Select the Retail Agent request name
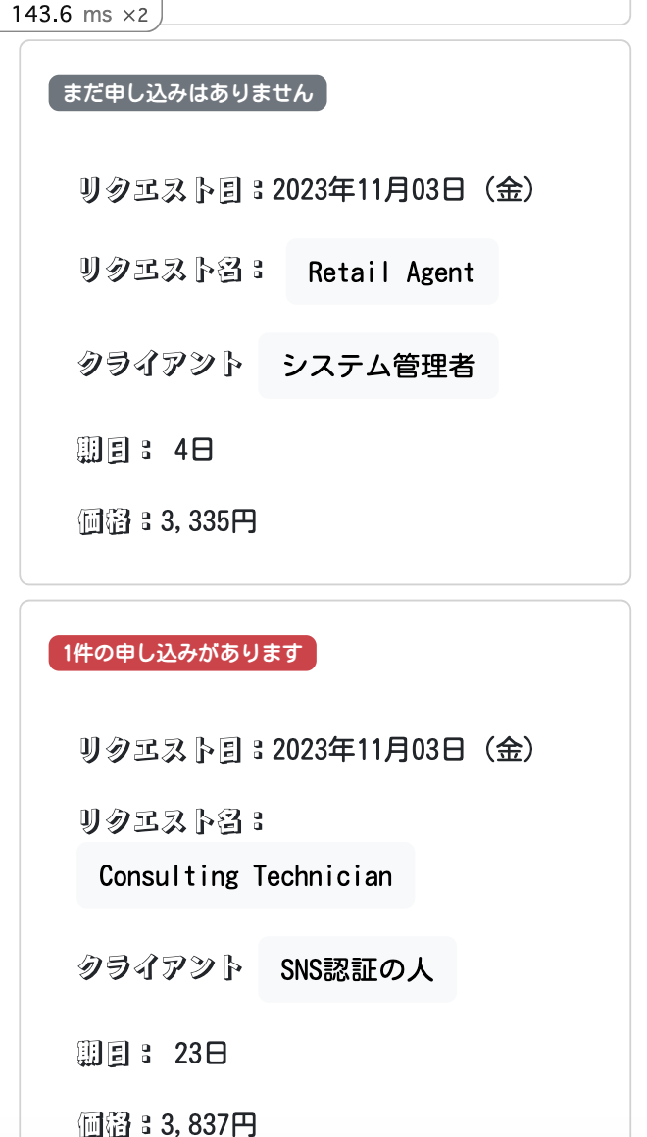Viewport: 647px width, 1137px height. pos(391,272)
